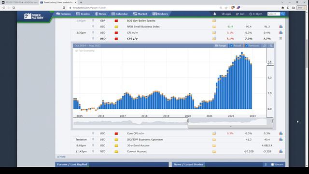Screen dimensions: 309x174
Task: Open graph icon for Current Account
Action: (281, 151)
